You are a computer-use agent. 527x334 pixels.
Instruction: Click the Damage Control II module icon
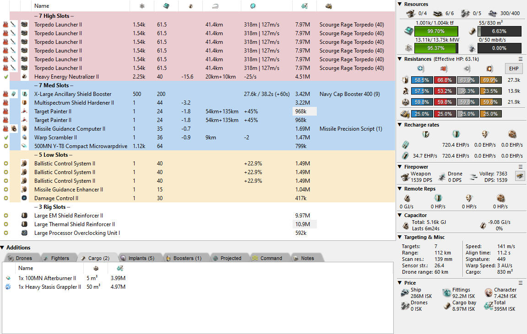(24, 198)
